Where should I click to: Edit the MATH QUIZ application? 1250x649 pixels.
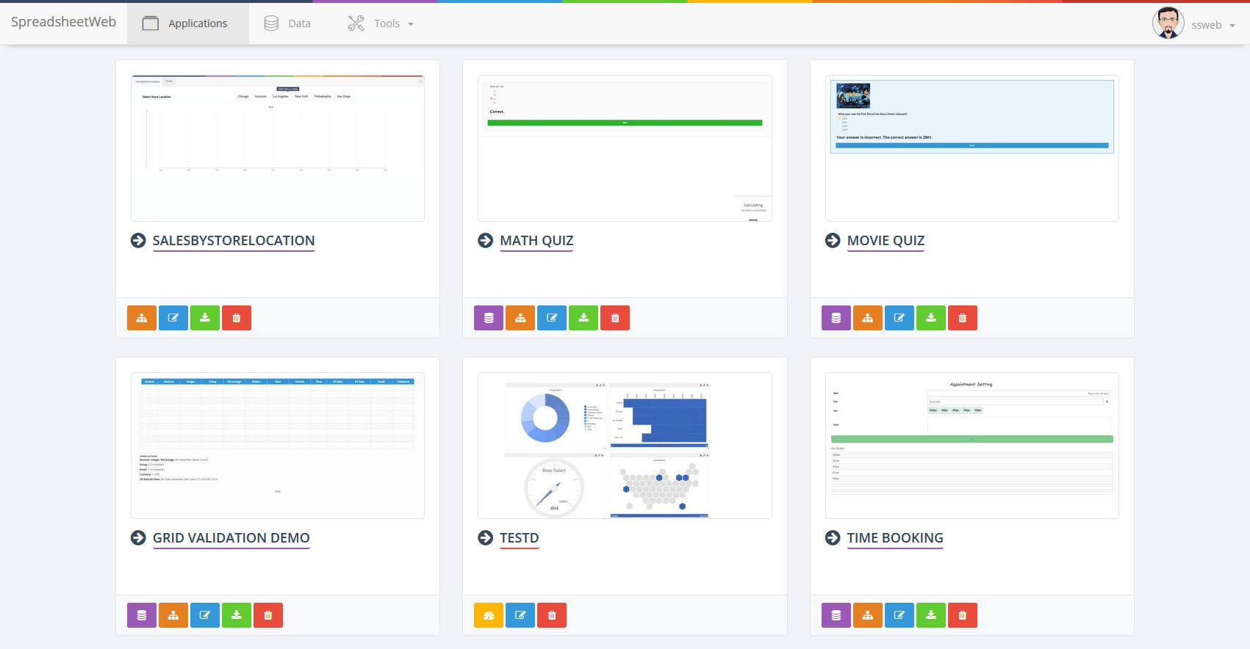tap(552, 318)
